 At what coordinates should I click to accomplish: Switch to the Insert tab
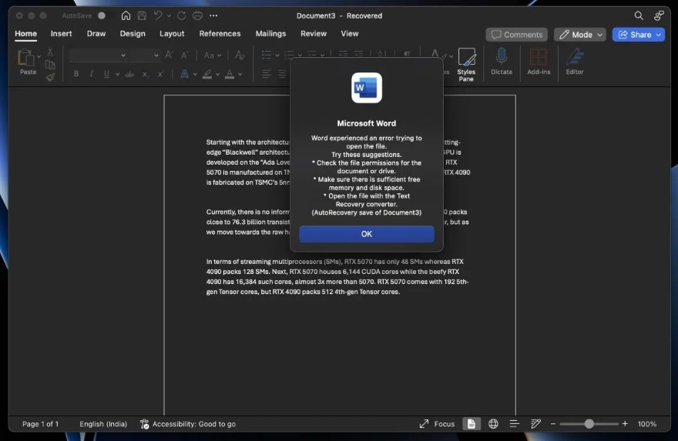61,34
